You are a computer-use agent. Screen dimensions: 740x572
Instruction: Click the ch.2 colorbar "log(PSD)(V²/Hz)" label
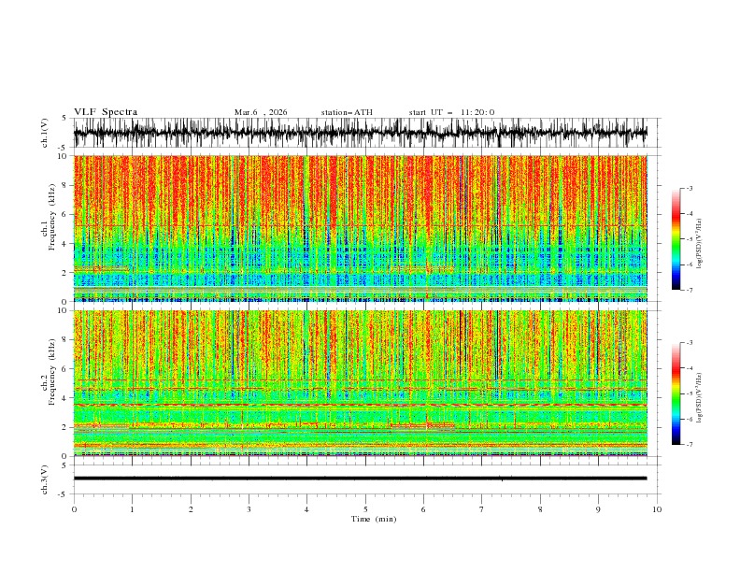click(x=700, y=397)
